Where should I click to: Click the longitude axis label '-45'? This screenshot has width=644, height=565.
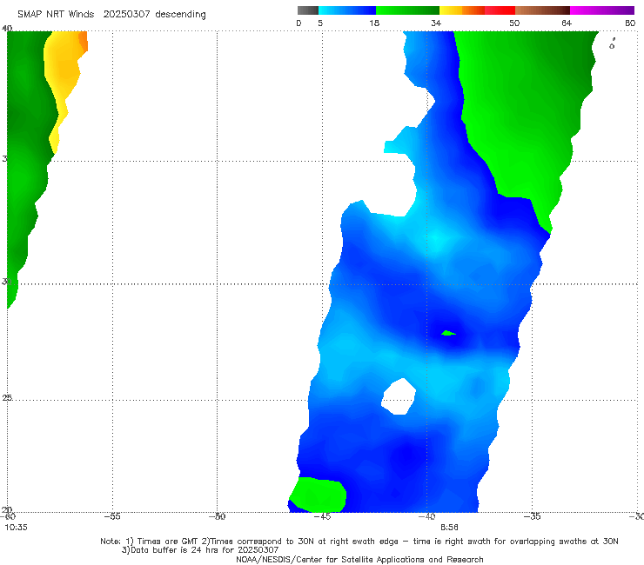point(322,516)
